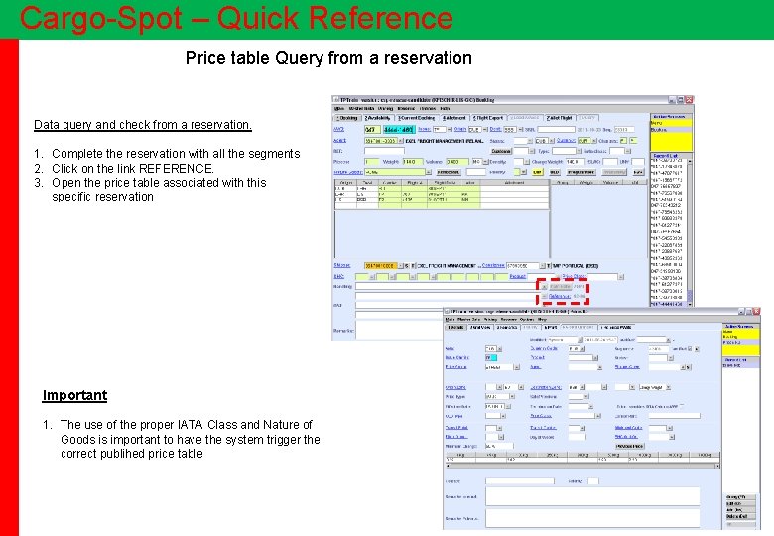Select Booking in Booking window's Active Sessions
Screen dimensions: 774x536
(672, 130)
